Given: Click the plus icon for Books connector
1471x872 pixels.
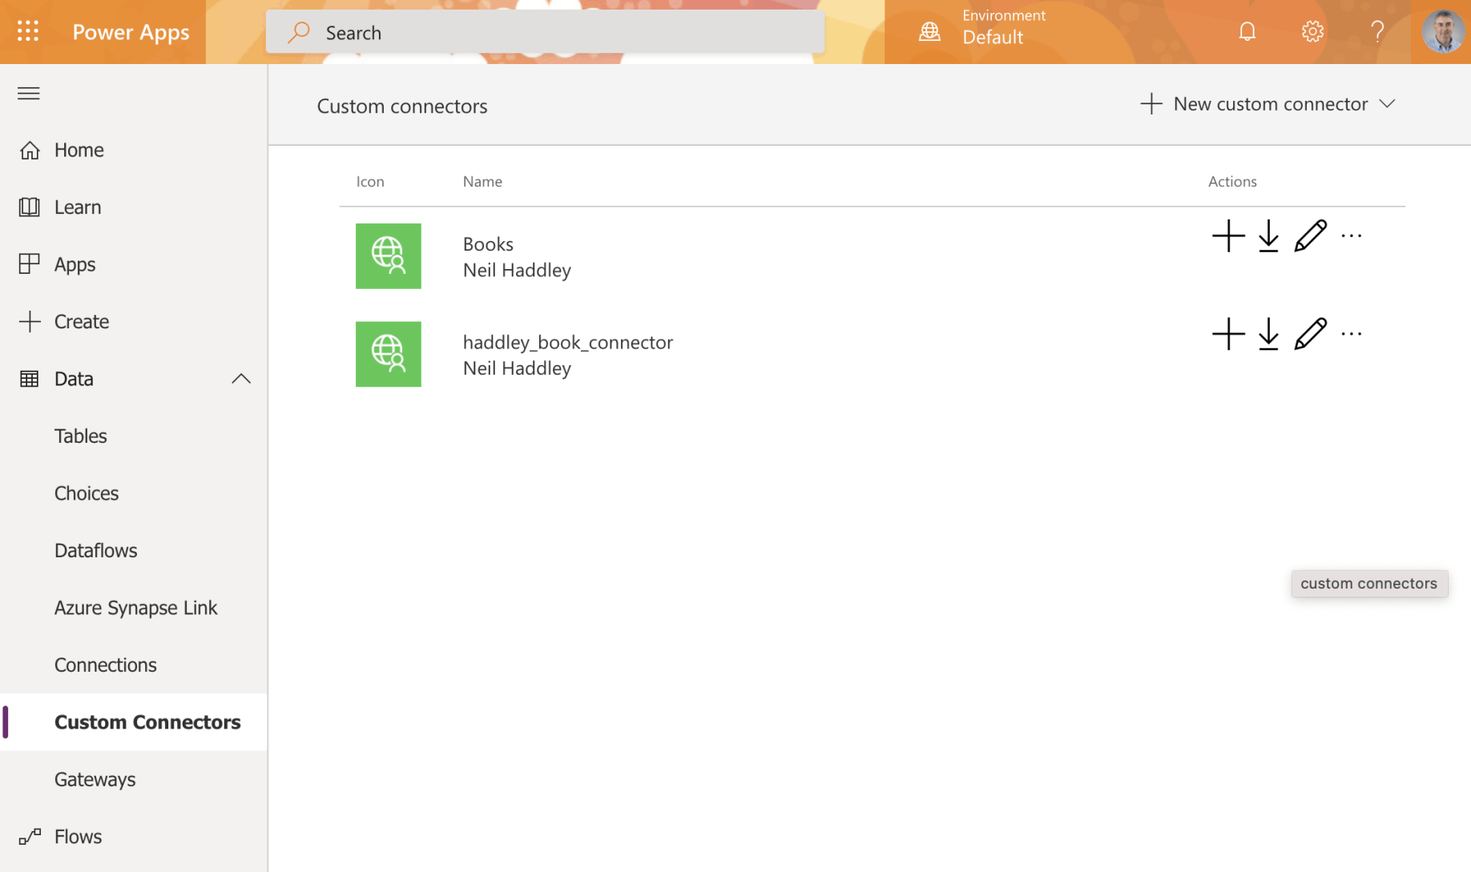Looking at the screenshot, I should pos(1227,236).
